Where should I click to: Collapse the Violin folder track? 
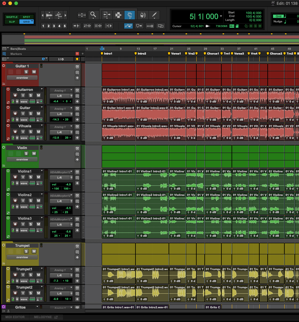4,147
